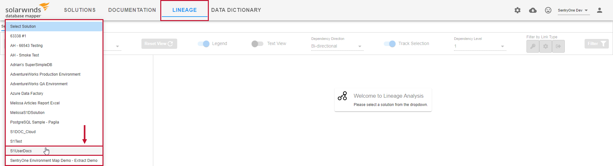Select AdventureWorks QA Environment solution
The image size is (613, 166).
click(54, 84)
